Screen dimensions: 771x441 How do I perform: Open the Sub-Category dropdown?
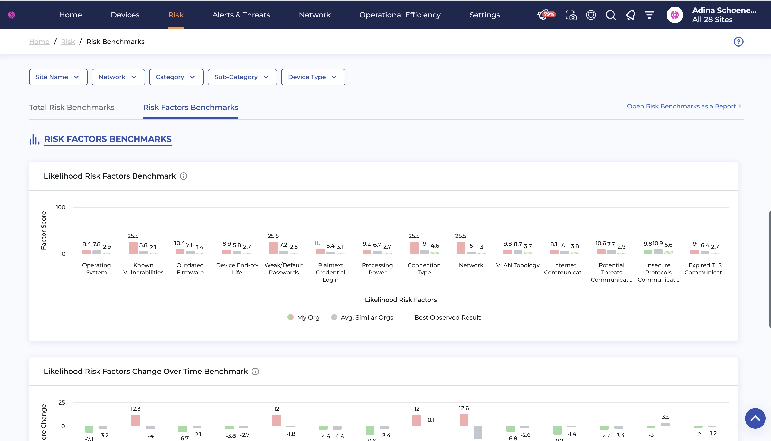tap(242, 77)
